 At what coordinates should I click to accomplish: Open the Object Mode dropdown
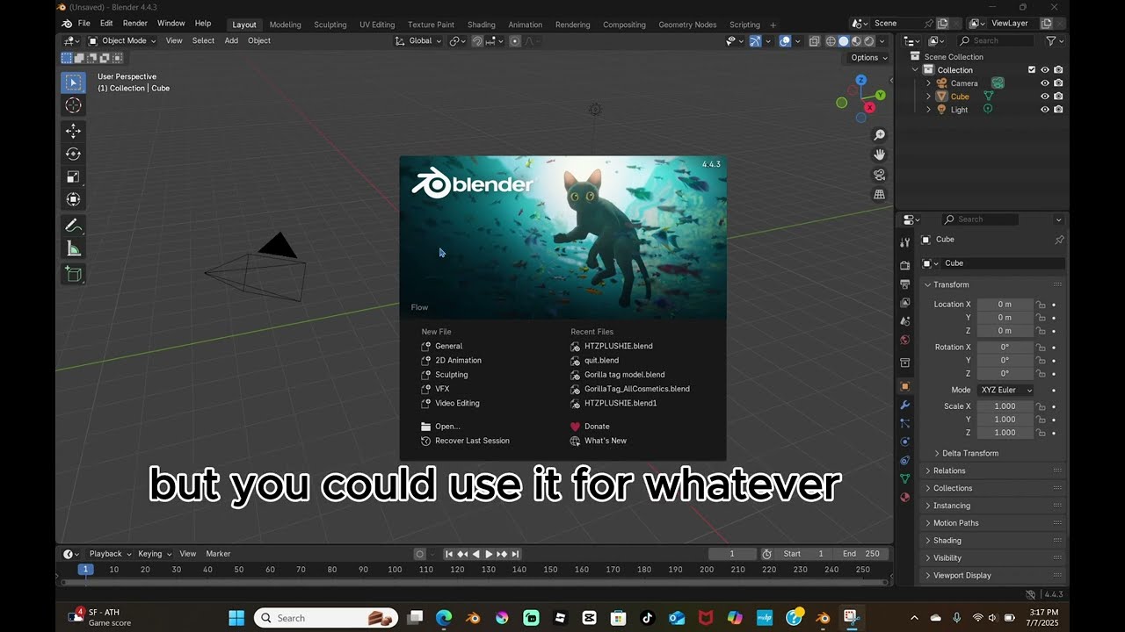click(x=122, y=40)
